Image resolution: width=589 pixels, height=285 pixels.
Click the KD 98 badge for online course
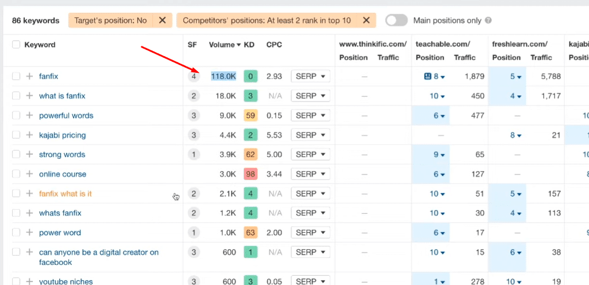pos(250,174)
